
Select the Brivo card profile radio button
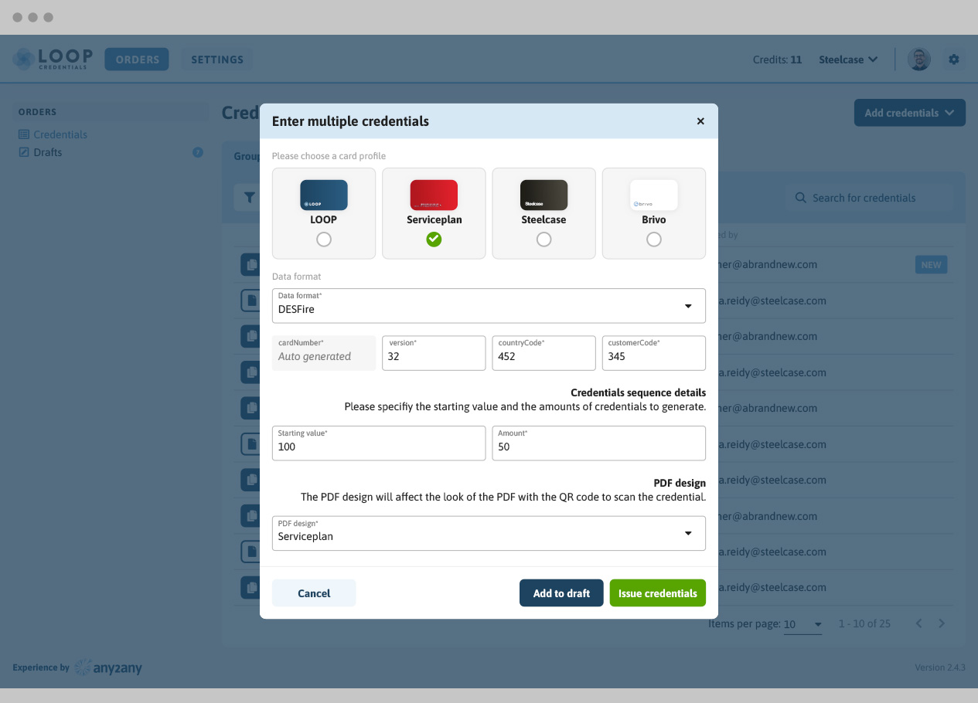[x=654, y=239]
